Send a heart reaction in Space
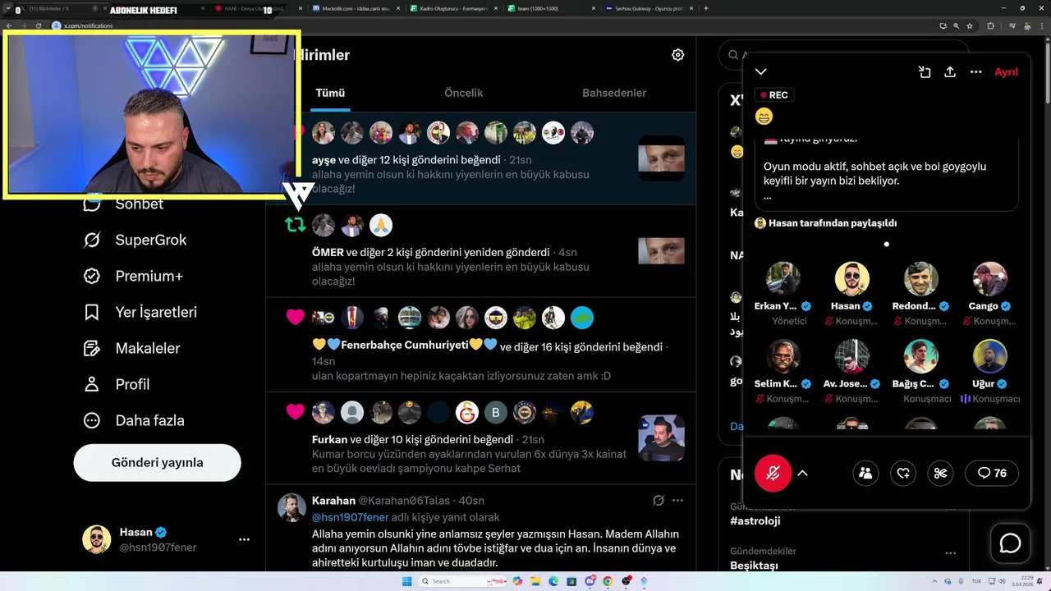This screenshot has width=1051, height=591. click(x=903, y=473)
